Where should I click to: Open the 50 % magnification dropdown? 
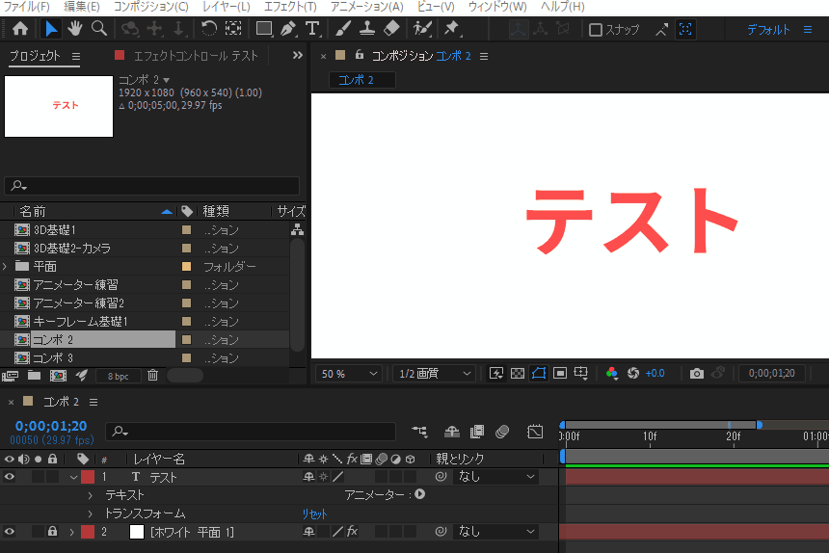[x=349, y=374]
